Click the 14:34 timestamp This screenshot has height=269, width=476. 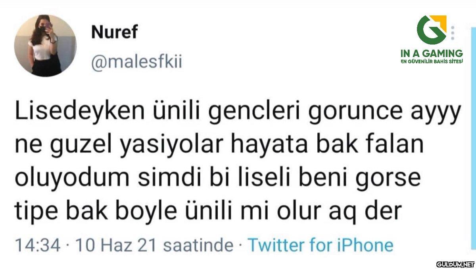point(38,245)
